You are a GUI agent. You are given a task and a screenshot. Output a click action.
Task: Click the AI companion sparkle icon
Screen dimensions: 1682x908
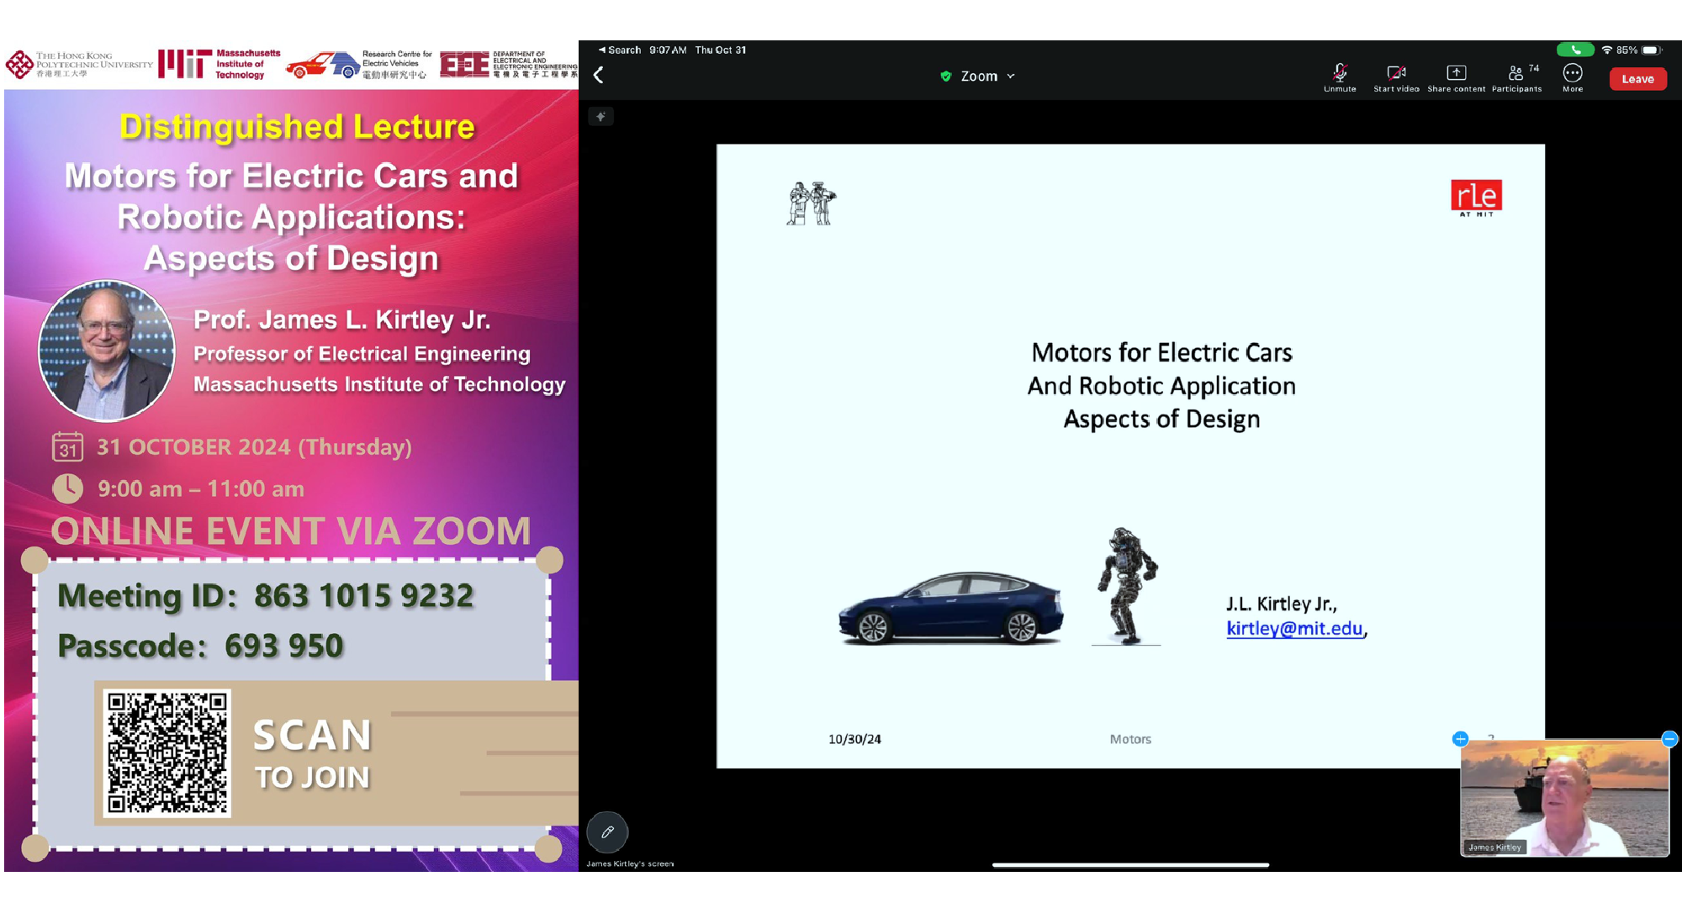click(600, 117)
